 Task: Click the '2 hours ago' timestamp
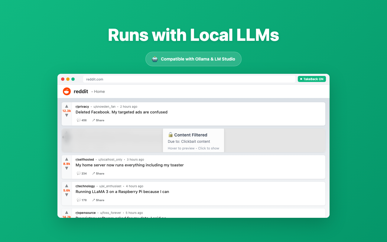click(x=129, y=106)
